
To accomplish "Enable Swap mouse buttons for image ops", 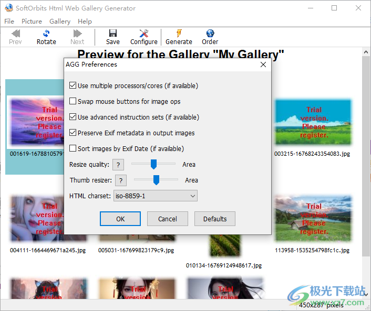I will [x=73, y=101].
